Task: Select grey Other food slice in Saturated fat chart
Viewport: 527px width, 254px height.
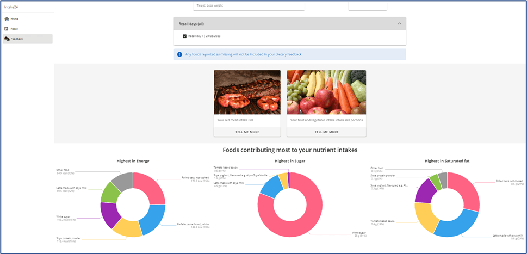Action: 443,179
